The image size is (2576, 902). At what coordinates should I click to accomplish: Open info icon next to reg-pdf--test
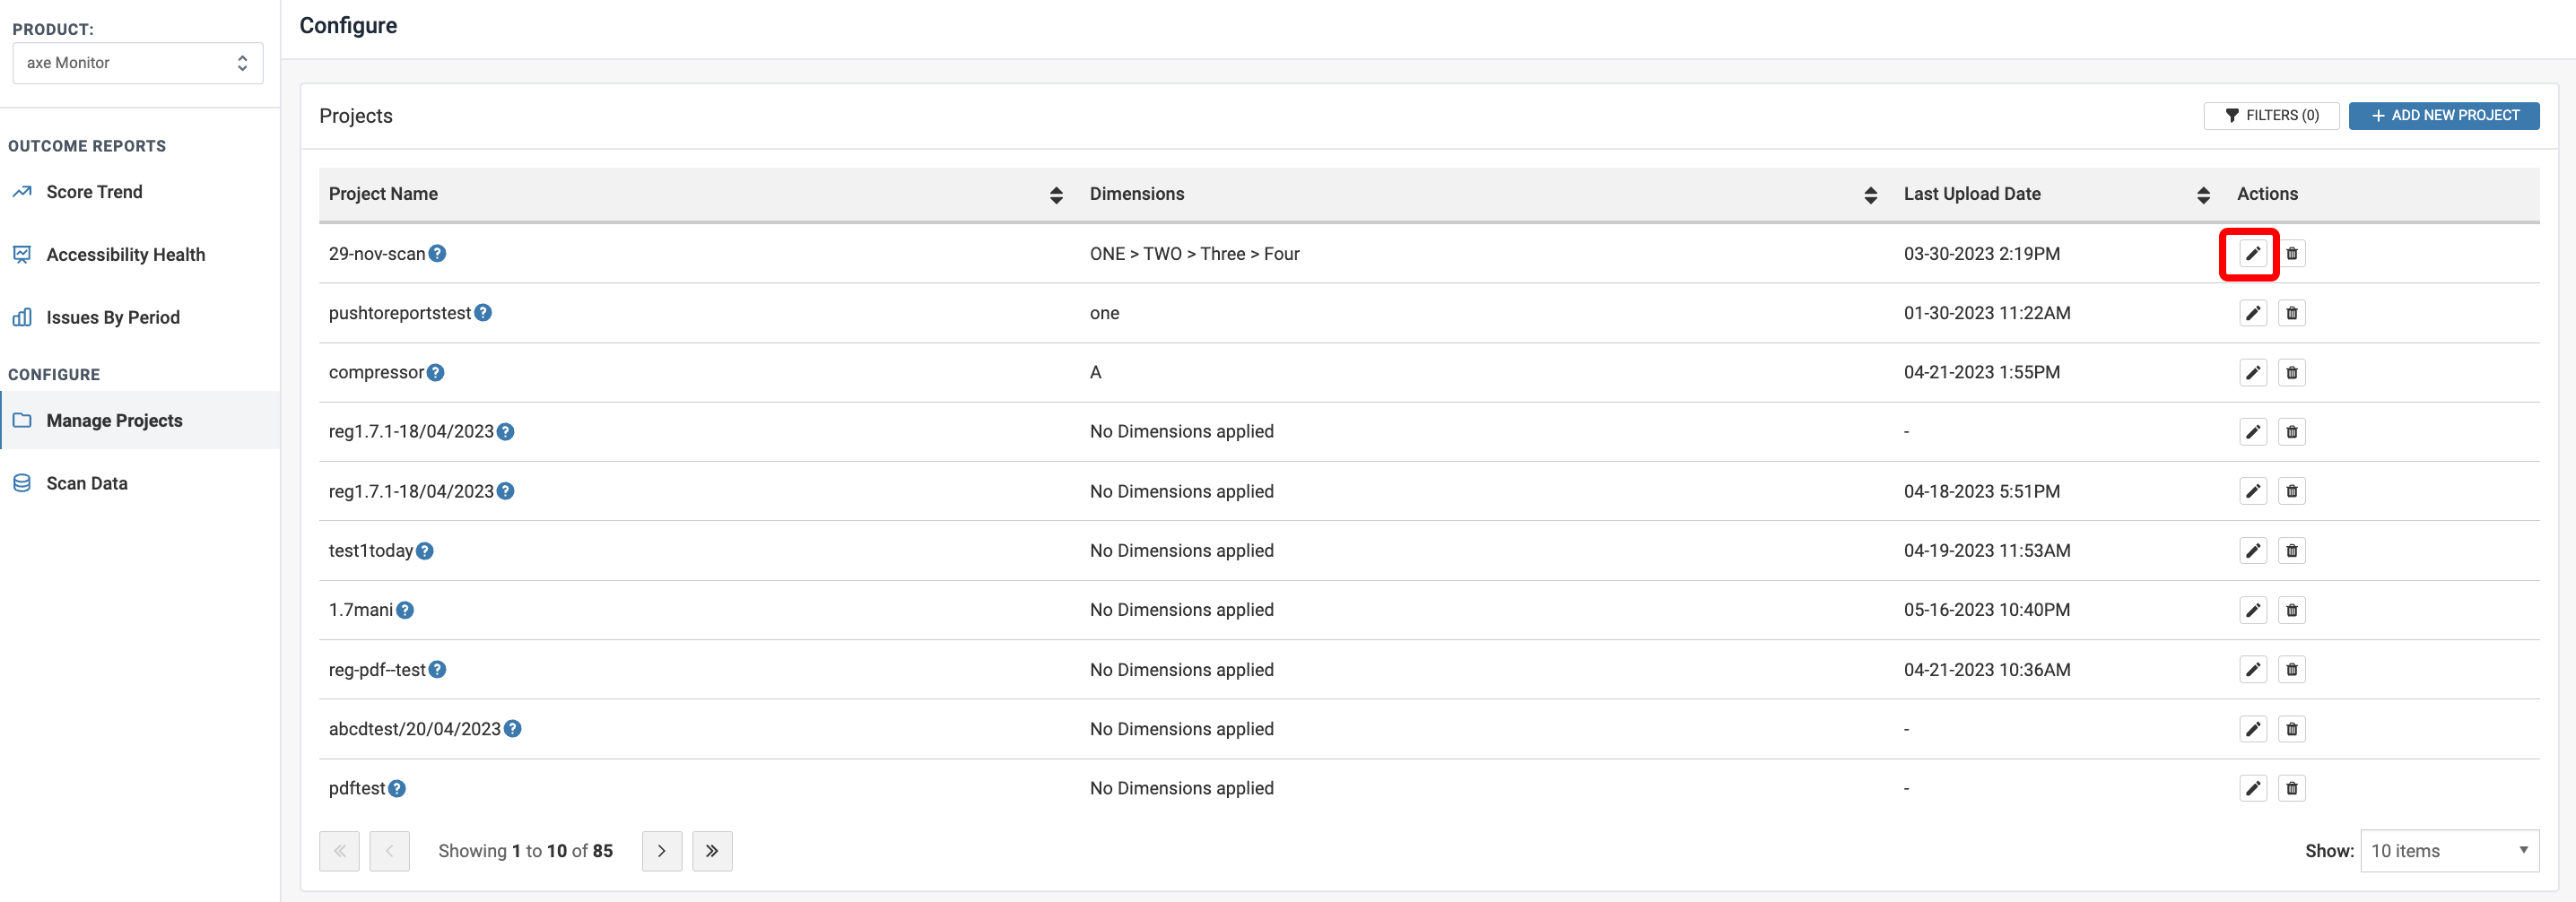tap(438, 670)
